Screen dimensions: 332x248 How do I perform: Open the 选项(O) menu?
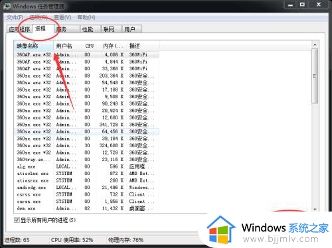pyautogui.click(x=39, y=17)
